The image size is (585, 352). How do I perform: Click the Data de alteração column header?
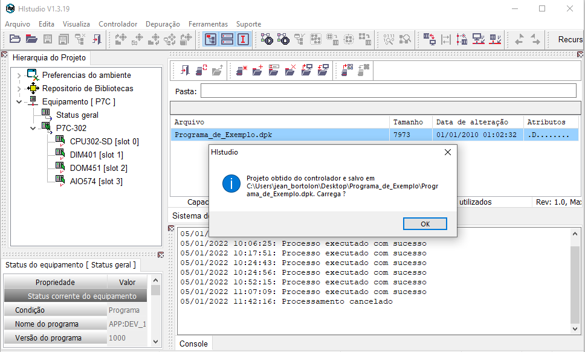click(x=478, y=122)
